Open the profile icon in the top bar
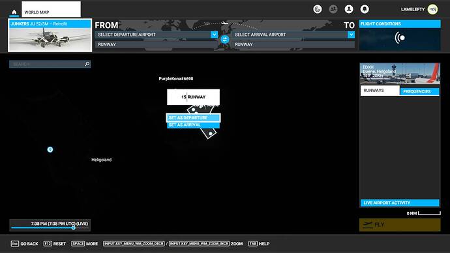The image size is (450, 253). tap(349, 9)
